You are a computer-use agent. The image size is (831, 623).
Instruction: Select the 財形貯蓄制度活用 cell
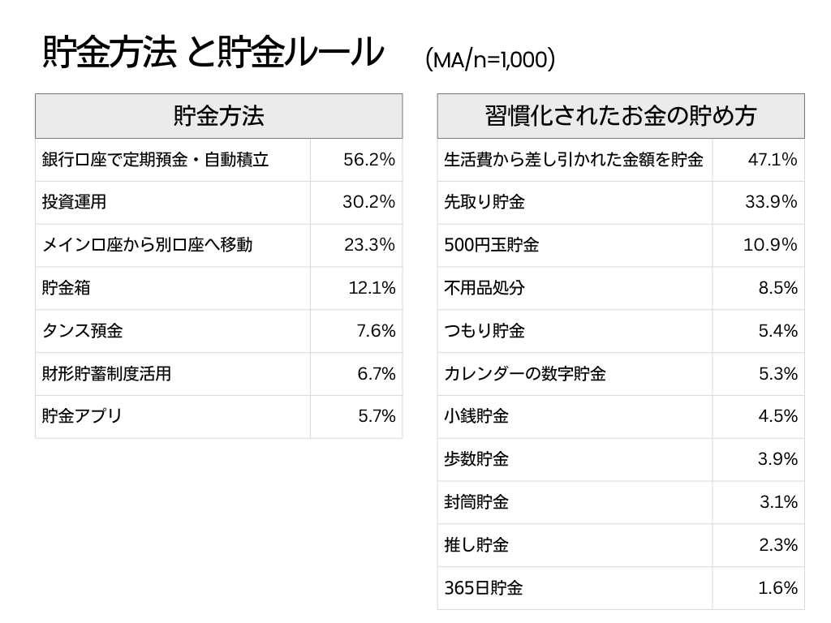pos(106,374)
